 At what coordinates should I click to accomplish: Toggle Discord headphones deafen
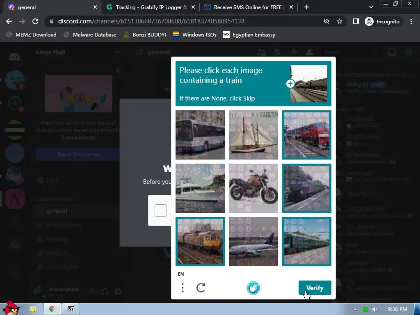pyautogui.click(x=105, y=292)
